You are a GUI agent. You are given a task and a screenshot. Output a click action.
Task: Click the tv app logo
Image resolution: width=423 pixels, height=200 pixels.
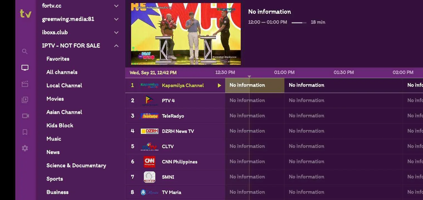[x=26, y=13]
